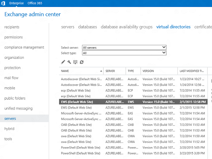
Task: Go to permissions in sidebar
Action: tap(14, 37)
